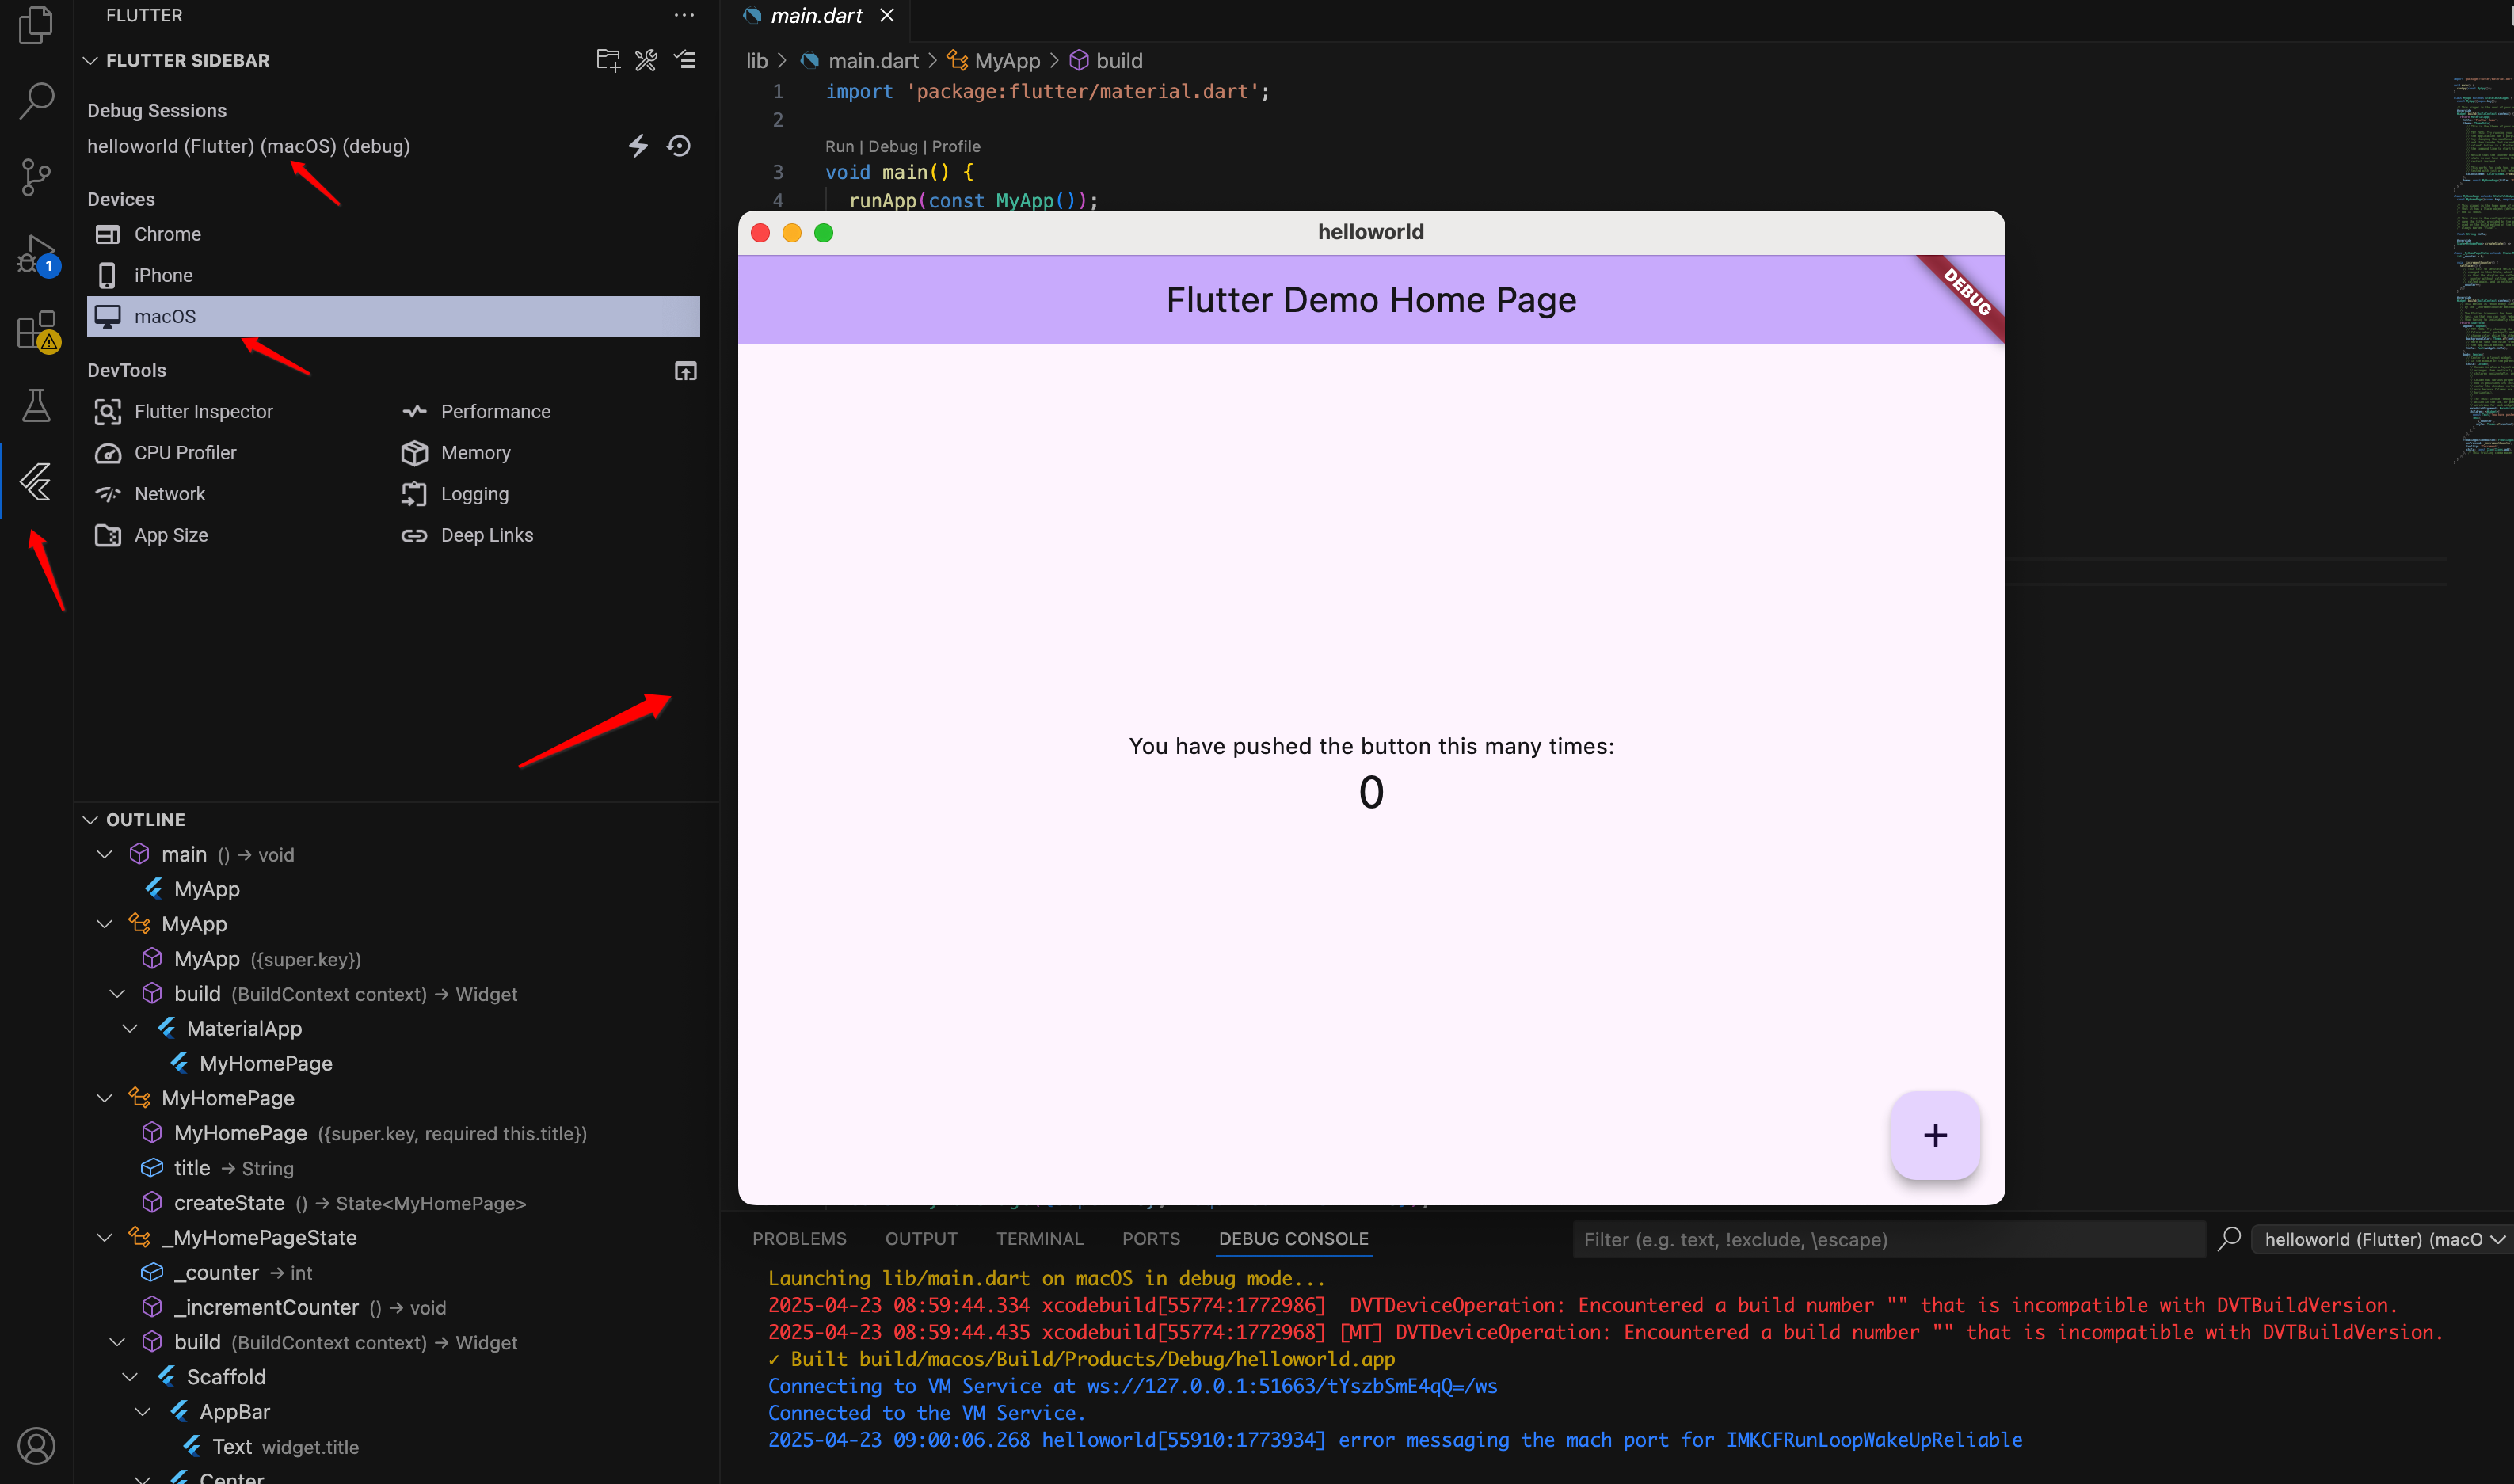Image resolution: width=2514 pixels, height=1484 pixels.
Task: Click Profile code lens above main
Action: (x=956, y=146)
